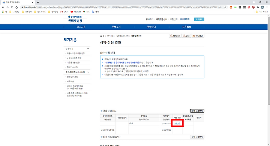
Task: Open the Gmail bookmark
Action: (64, 12)
